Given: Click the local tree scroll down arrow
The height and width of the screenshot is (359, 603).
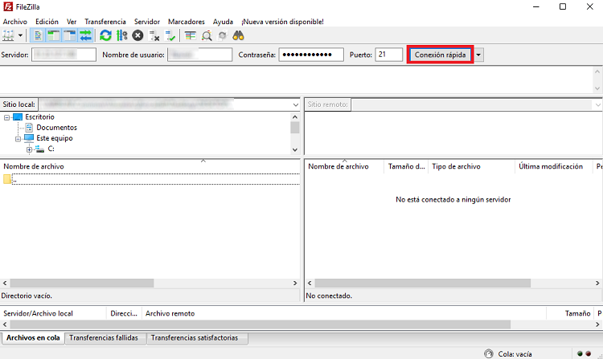Looking at the screenshot, I should point(295,149).
